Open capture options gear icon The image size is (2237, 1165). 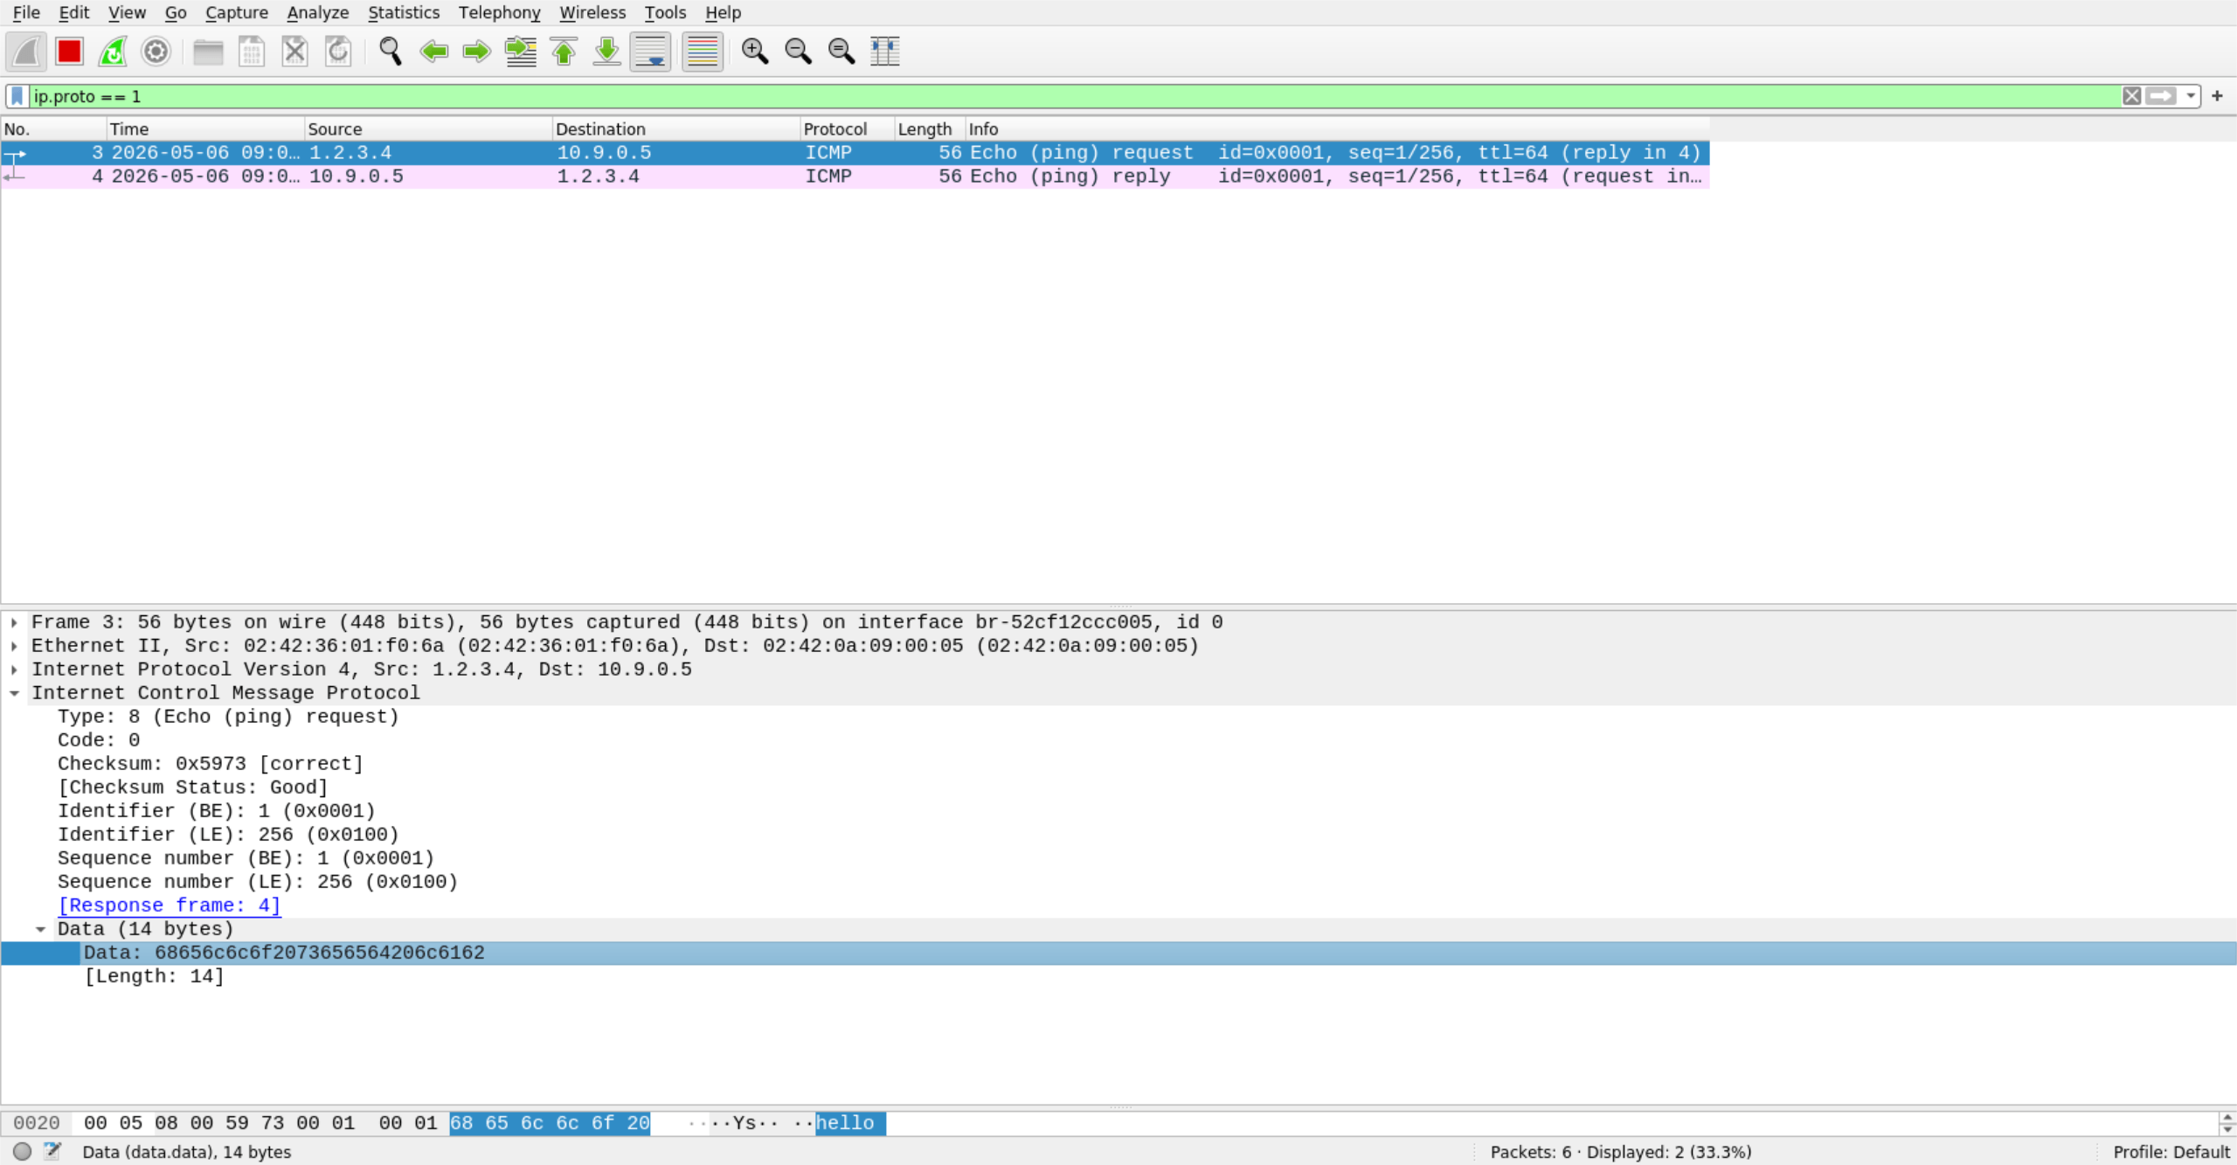[156, 52]
